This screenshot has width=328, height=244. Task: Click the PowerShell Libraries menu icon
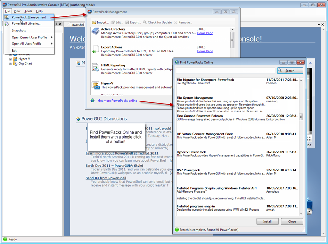click(x=7, y=23)
